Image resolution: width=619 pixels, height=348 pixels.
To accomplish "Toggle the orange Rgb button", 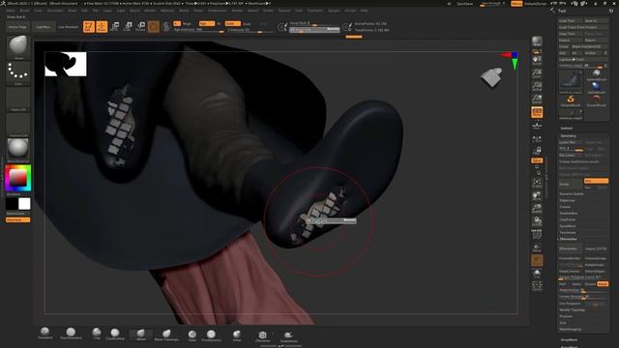I will 206,23.
